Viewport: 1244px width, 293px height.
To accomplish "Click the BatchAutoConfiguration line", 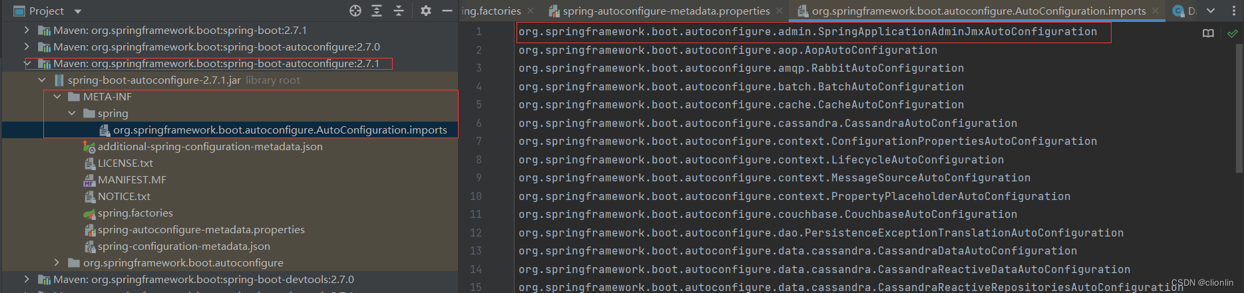I will click(741, 86).
